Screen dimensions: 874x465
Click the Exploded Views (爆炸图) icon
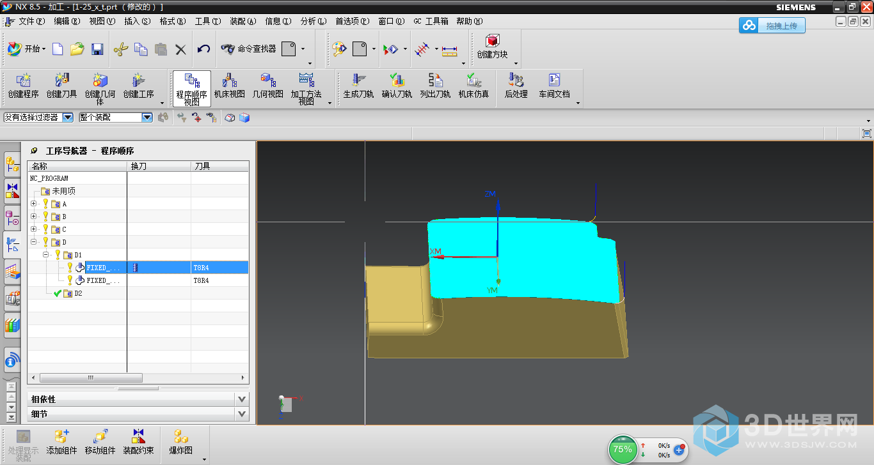[180, 442]
